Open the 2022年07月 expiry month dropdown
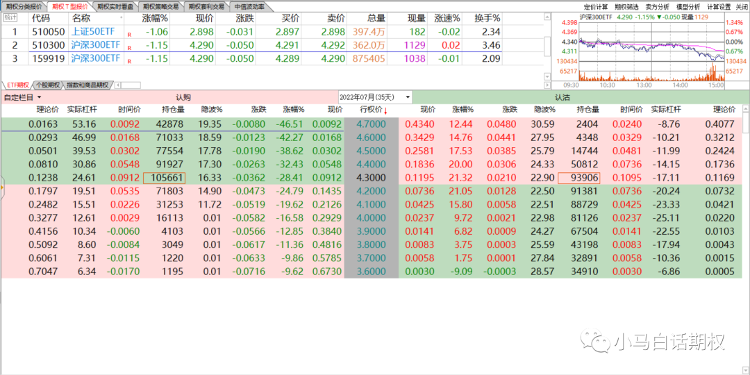The image size is (750, 375). coord(375,97)
